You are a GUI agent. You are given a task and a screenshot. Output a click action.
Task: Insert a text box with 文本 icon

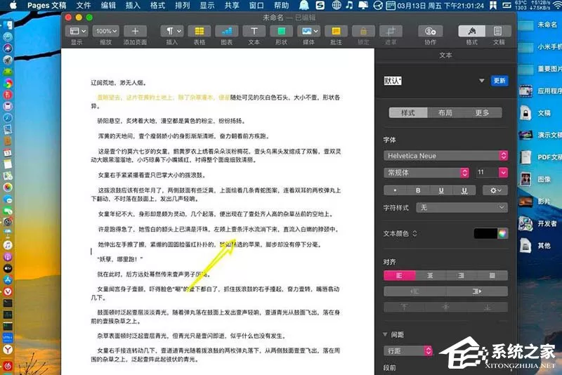(254, 32)
